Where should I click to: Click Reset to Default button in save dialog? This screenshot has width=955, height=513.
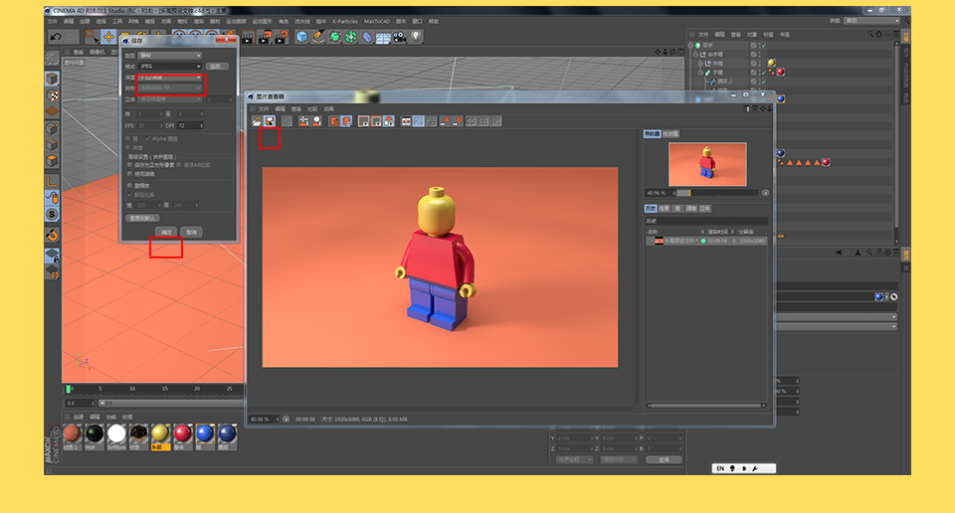(143, 218)
